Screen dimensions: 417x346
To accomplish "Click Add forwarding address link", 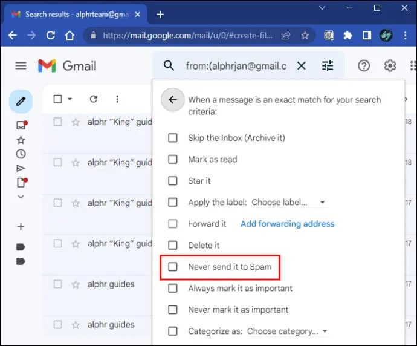I will [287, 224].
